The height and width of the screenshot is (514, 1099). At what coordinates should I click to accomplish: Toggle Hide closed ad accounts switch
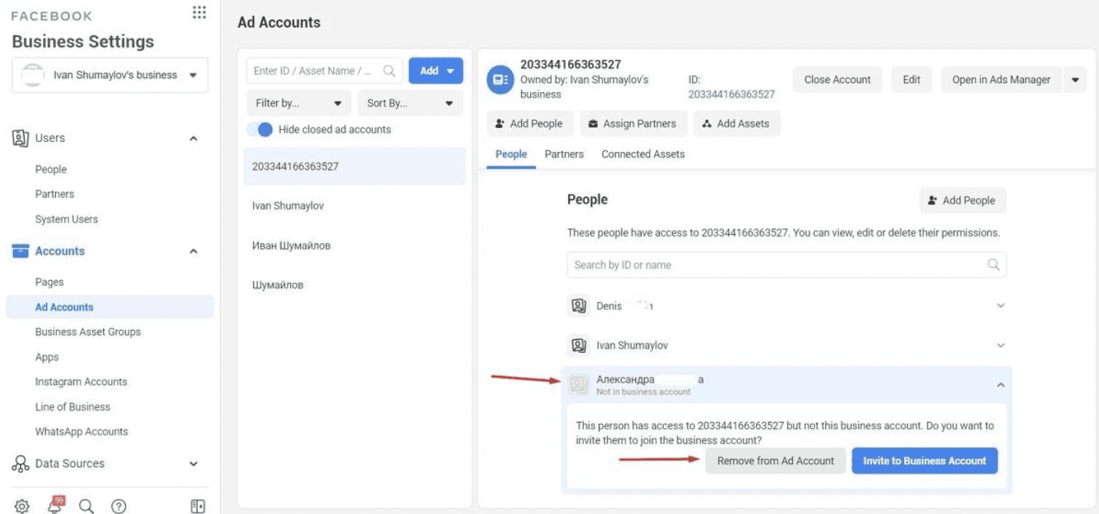[x=261, y=130]
